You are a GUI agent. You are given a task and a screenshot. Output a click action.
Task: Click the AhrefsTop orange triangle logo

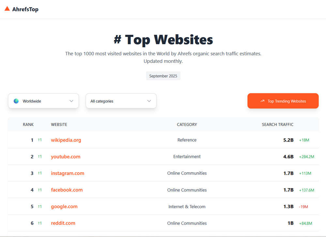pyautogui.click(x=7, y=8)
